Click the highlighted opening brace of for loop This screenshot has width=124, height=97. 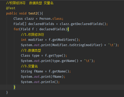[68, 29]
